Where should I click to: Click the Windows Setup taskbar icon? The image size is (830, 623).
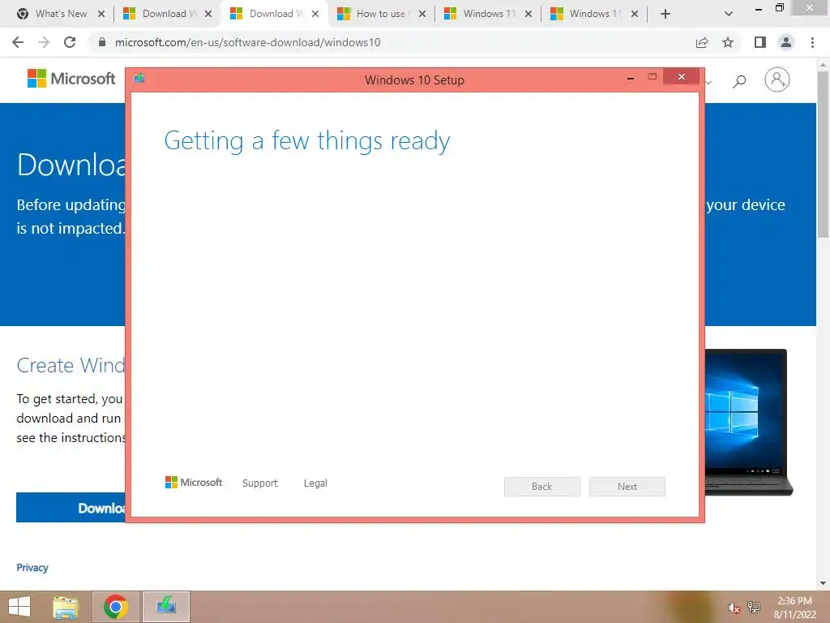point(165,607)
